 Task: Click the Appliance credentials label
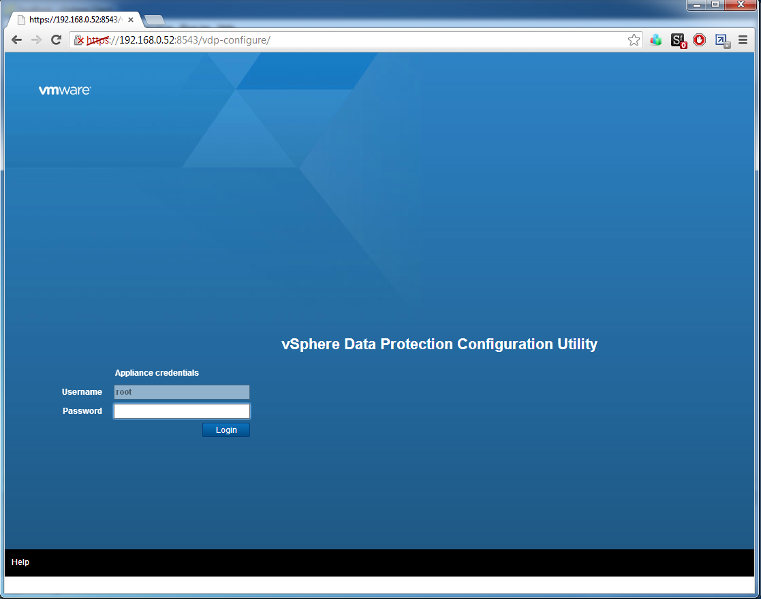pyautogui.click(x=157, y=372)
